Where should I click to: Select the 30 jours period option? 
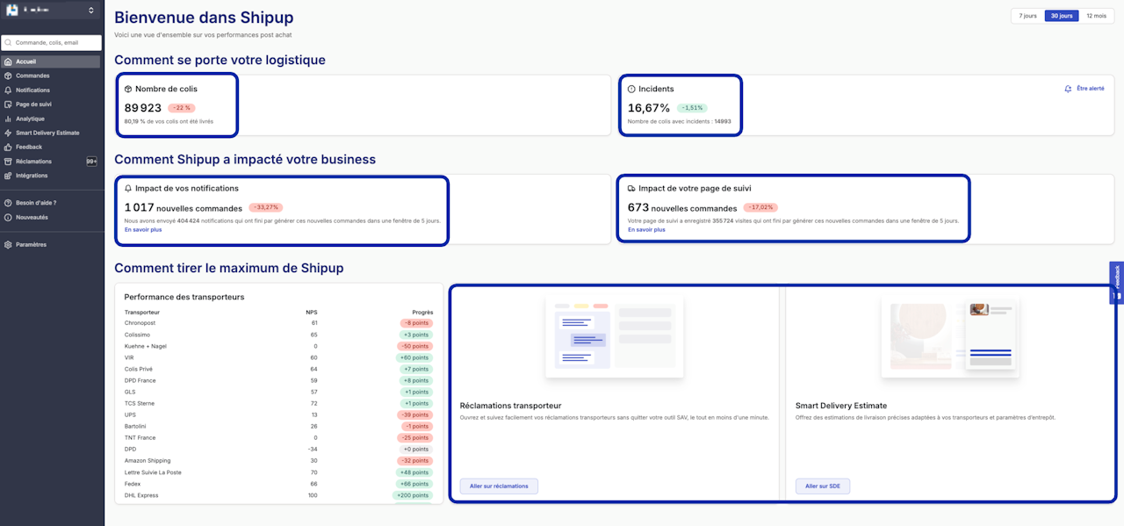tap(1061, 16)
